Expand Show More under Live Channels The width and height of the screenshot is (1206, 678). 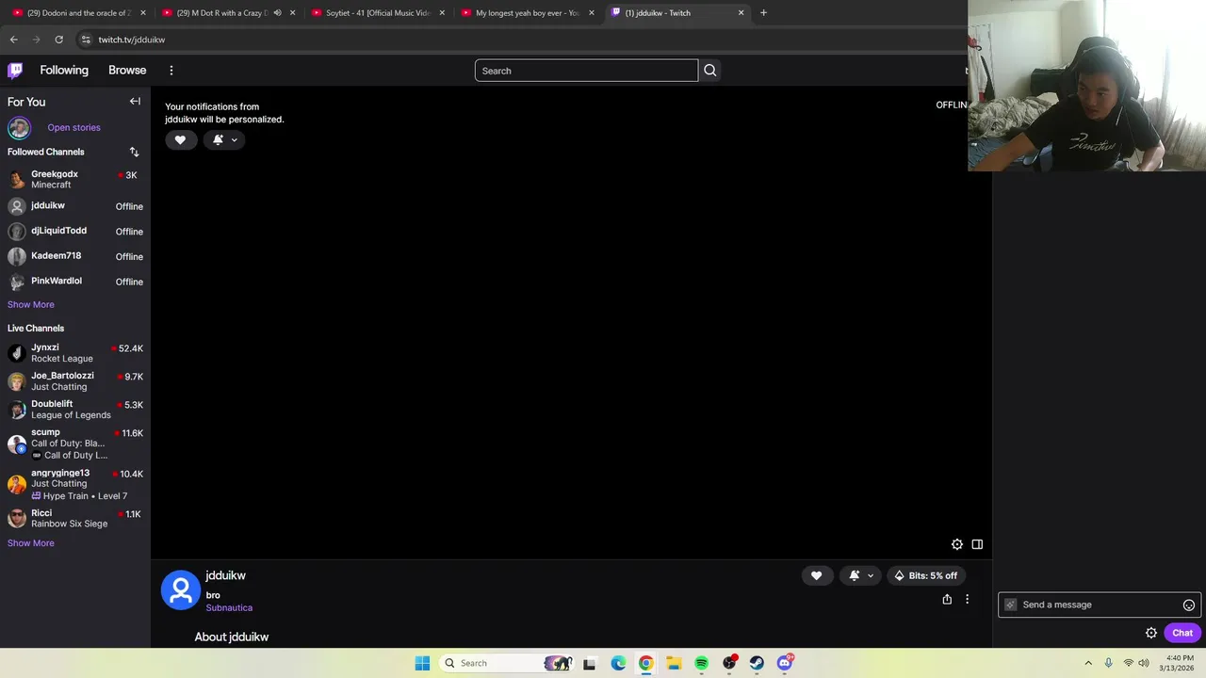31,543
